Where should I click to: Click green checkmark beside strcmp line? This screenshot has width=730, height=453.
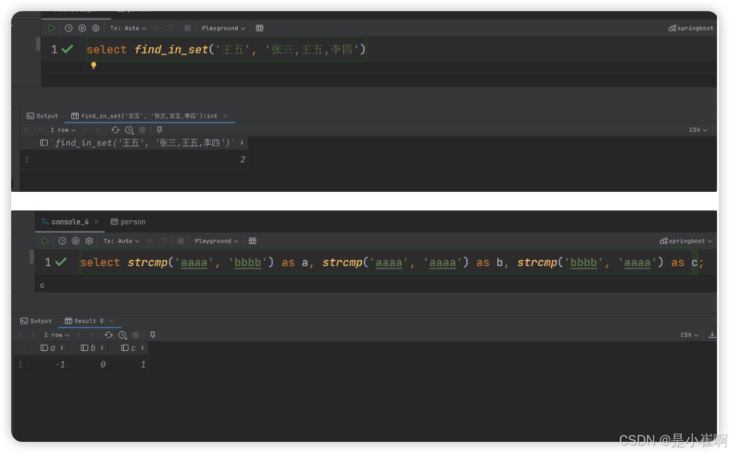(x=61, y=262)
